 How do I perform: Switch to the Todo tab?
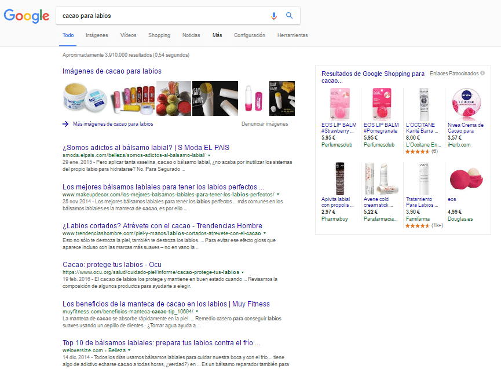click(68, 35)
